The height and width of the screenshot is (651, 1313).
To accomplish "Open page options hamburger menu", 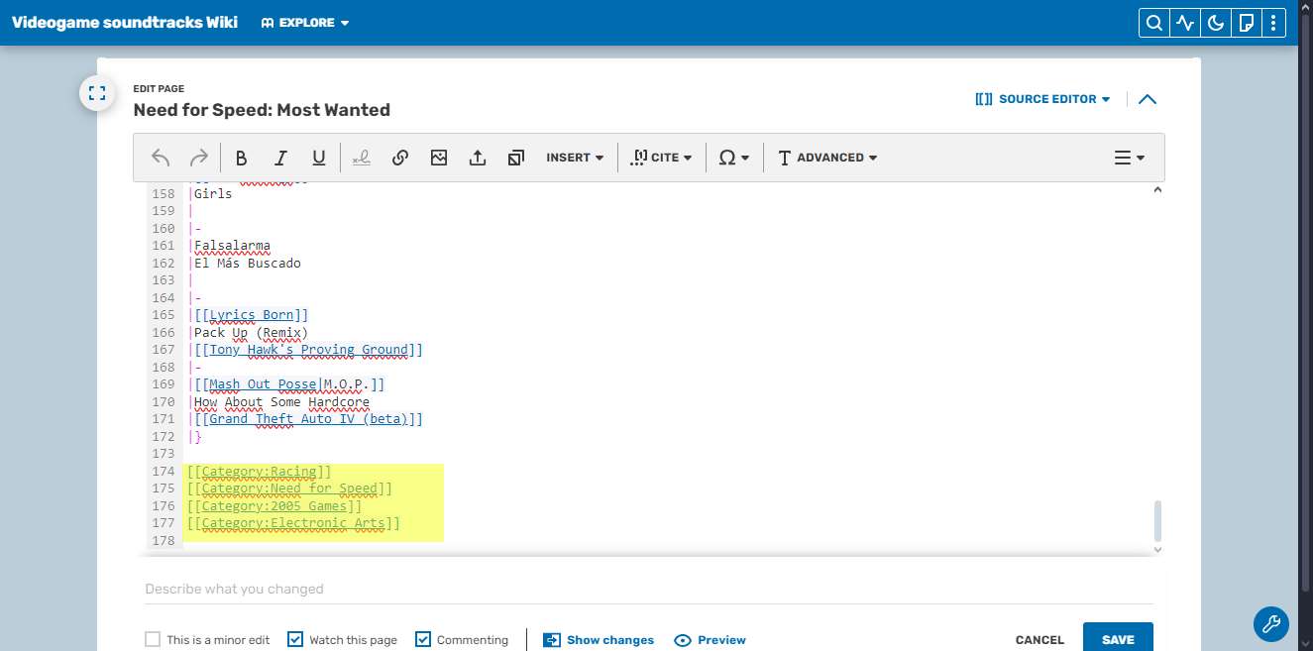I will pos(1129,158).
